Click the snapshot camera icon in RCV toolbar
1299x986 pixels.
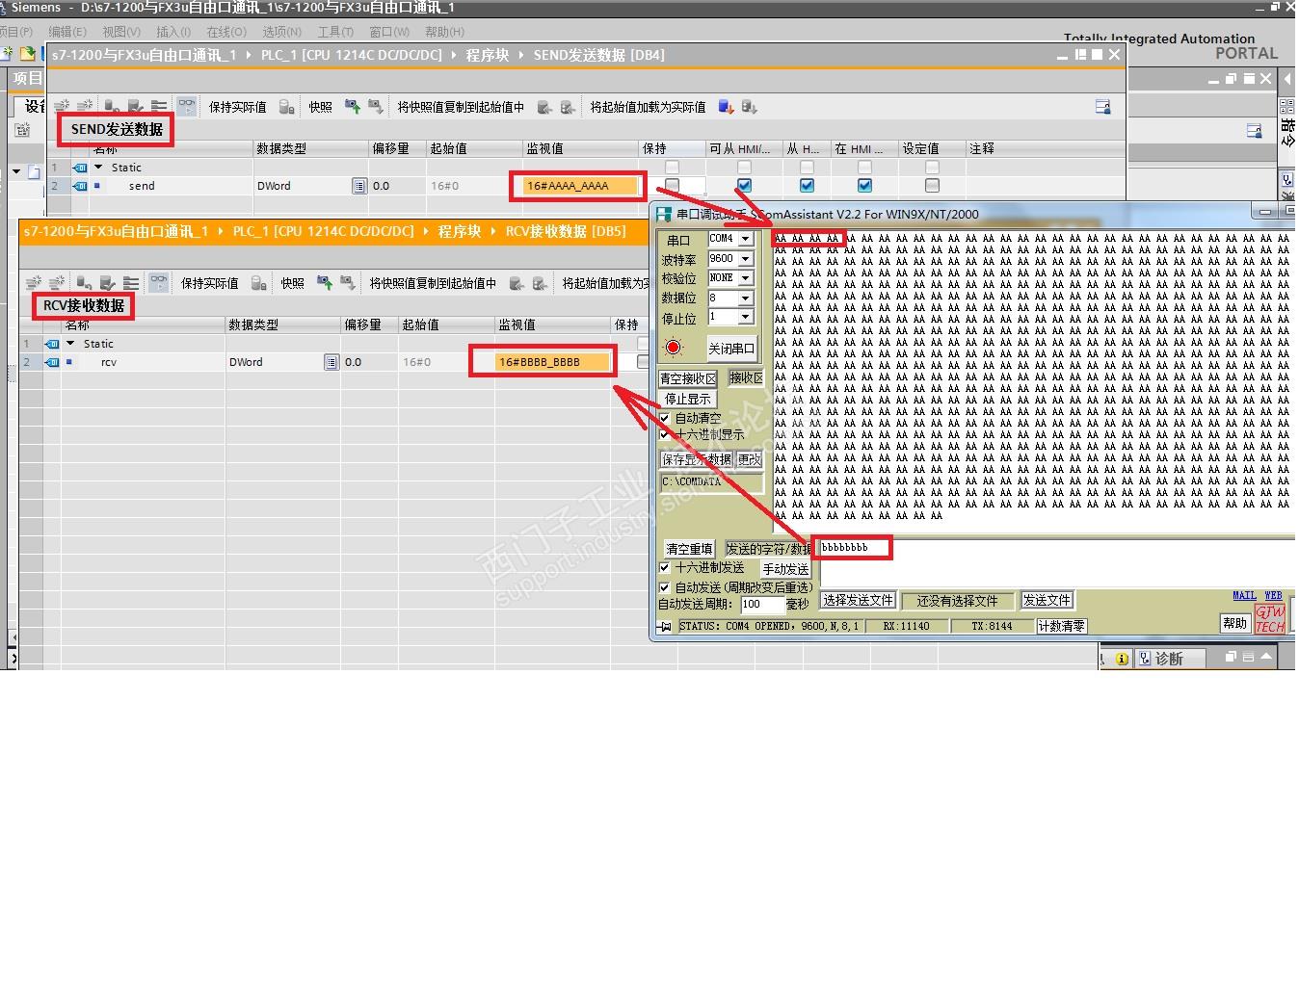pyautogui.click(x=325, y=283)
